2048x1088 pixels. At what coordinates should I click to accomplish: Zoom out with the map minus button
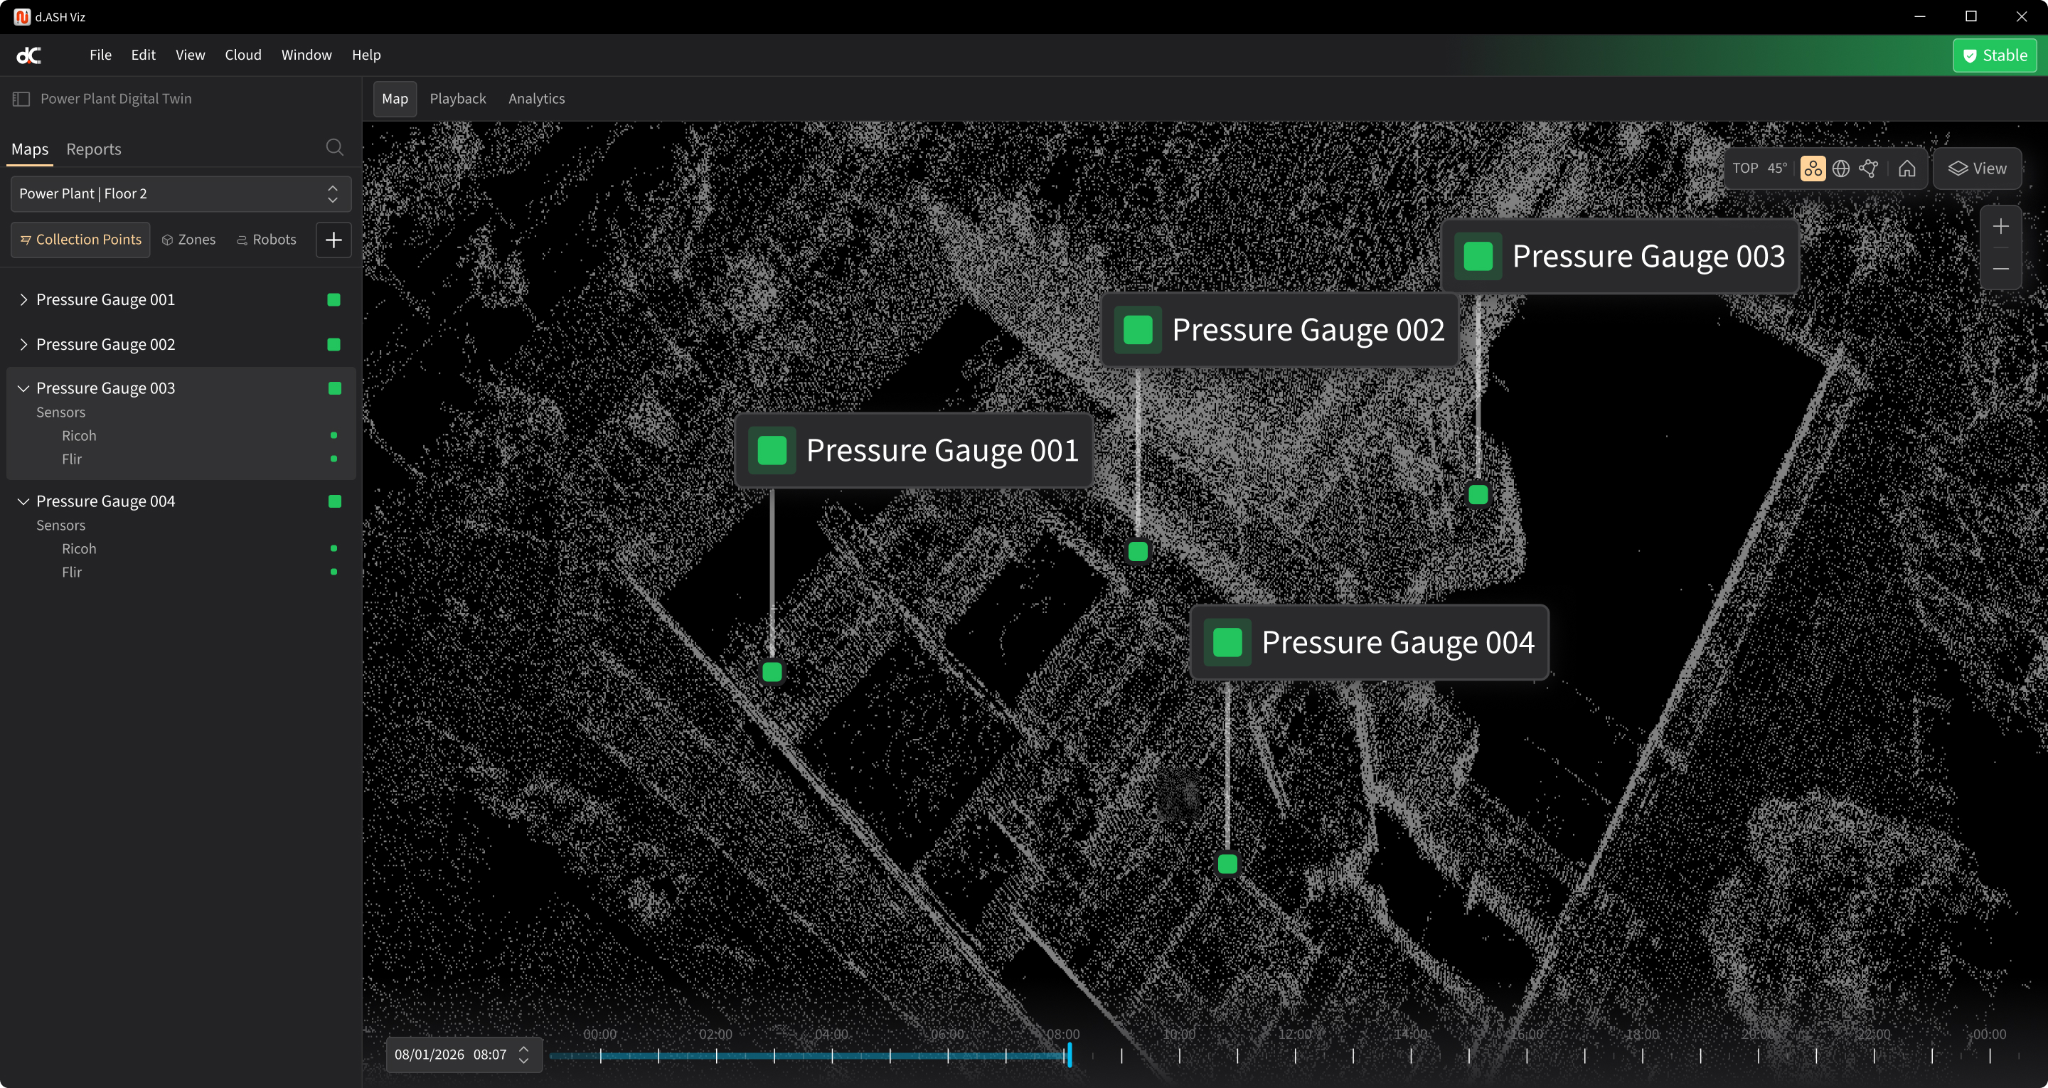[2000, 269]
